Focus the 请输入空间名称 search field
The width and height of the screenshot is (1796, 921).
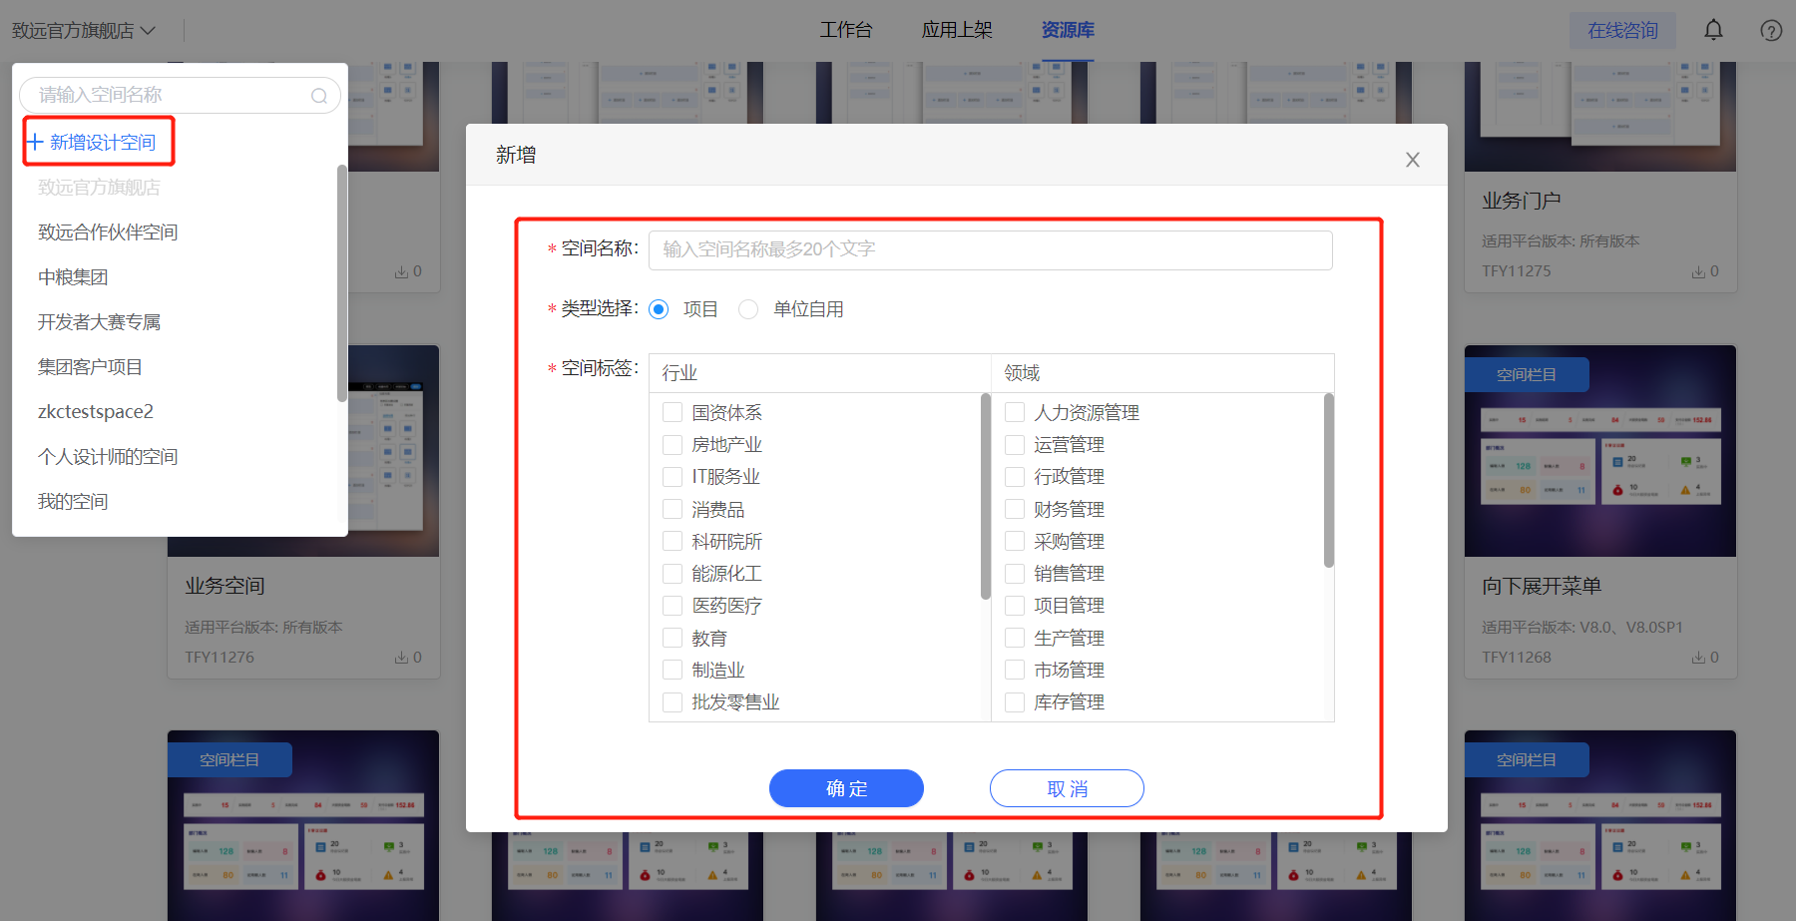tap(180, 95)
